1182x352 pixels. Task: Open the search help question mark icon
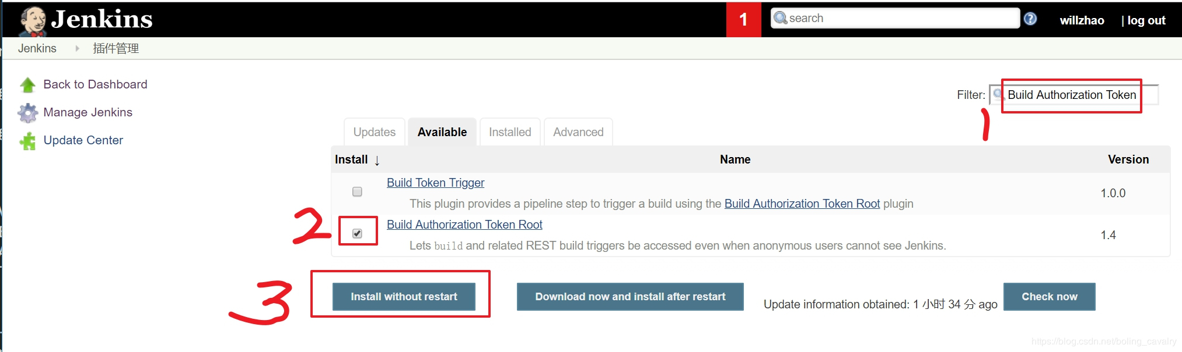click(x=1030, y=19)
